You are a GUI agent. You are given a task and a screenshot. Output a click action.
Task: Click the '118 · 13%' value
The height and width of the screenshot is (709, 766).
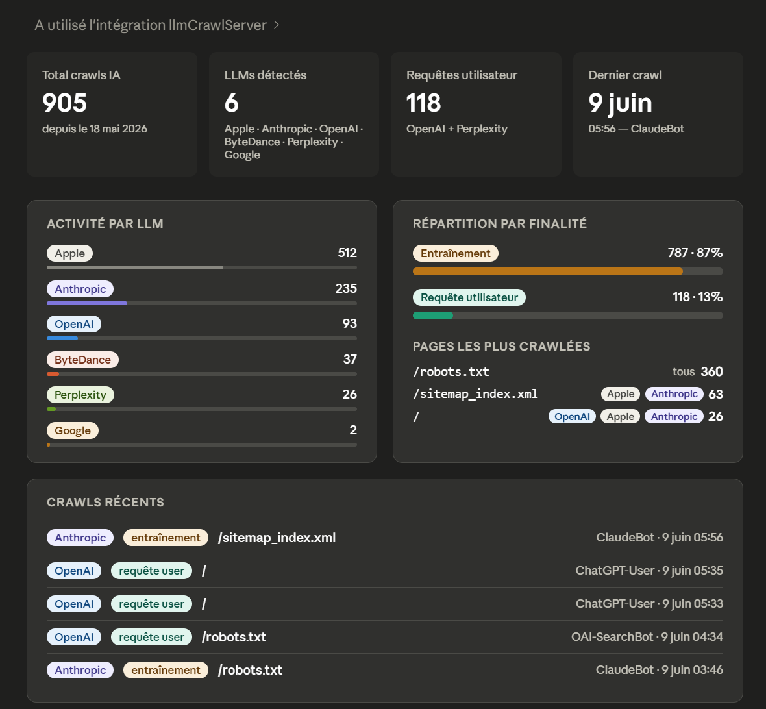(x=698, y=297)
